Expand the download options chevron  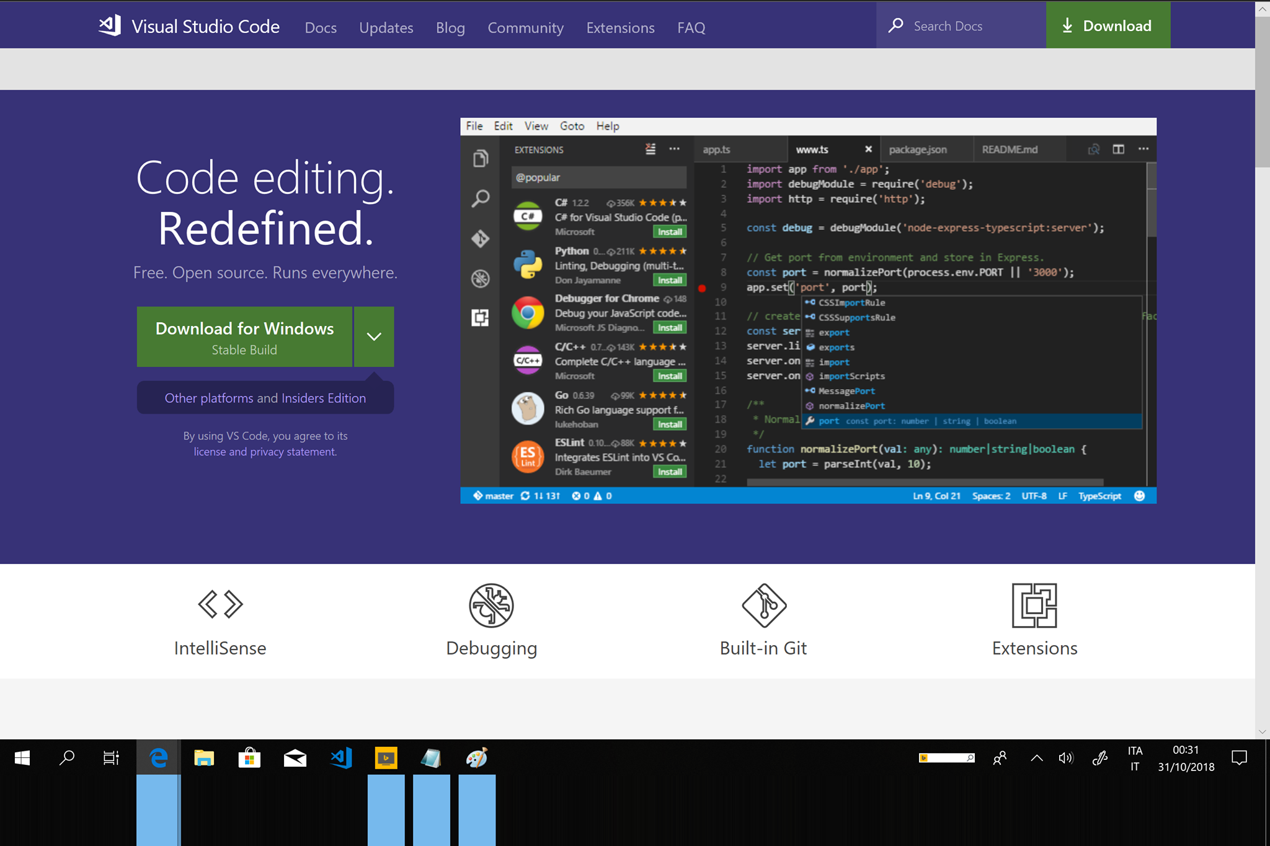374,337
